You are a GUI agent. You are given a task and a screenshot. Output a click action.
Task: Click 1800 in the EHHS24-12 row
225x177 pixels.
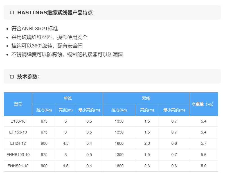(x=119, y=166)
